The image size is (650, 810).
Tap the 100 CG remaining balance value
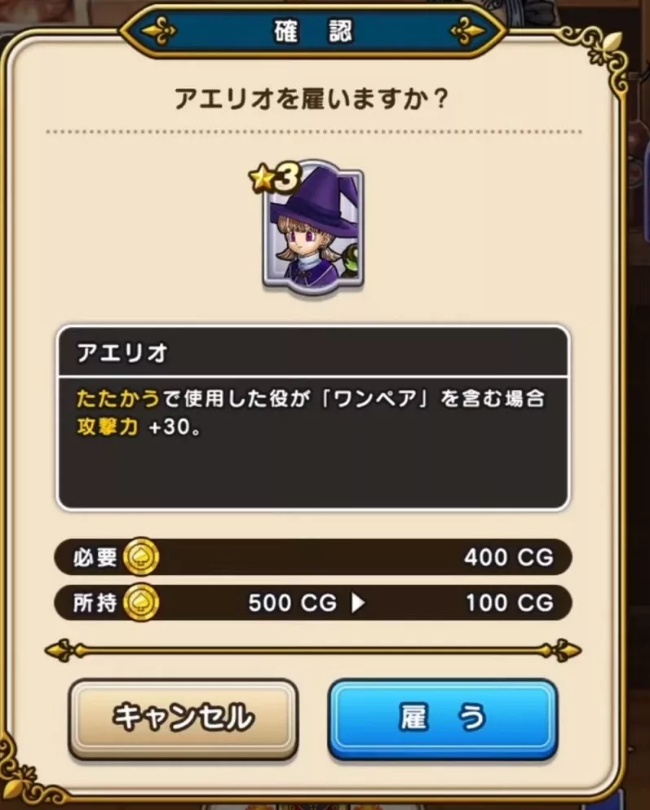(x=510, y=603)
